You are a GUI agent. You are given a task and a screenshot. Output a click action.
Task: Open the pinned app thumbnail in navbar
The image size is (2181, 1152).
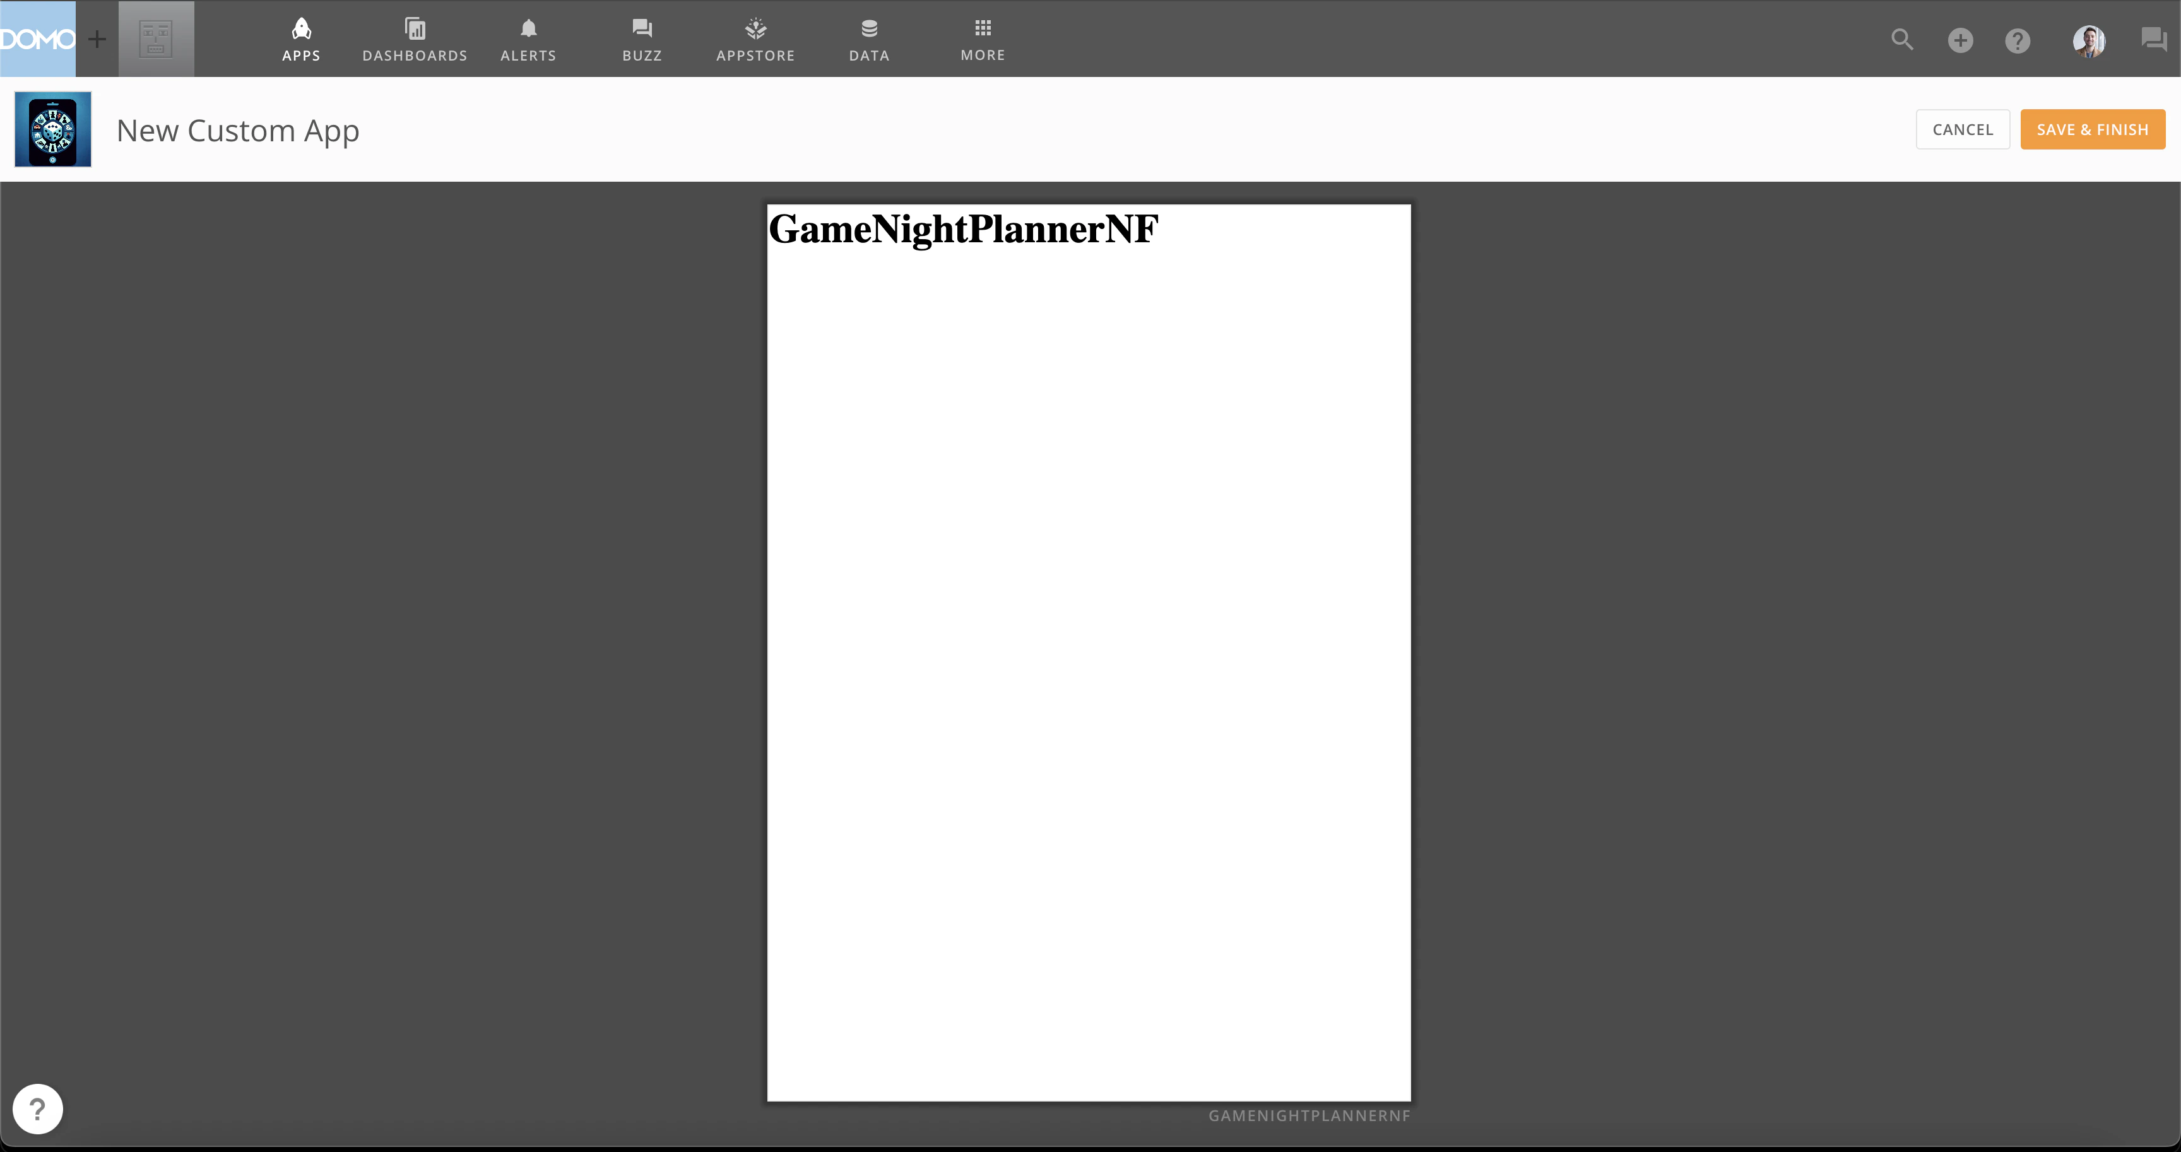(156, 39)
